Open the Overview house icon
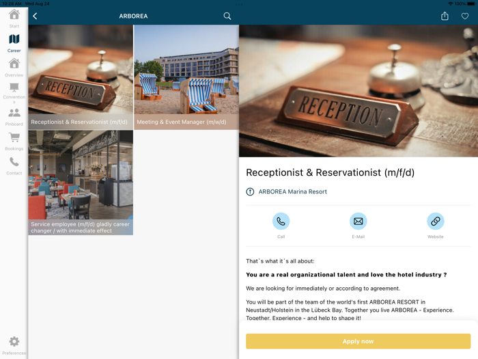This screenshot has height=359, width=478. pyautogui.click(x=14, y=64)
